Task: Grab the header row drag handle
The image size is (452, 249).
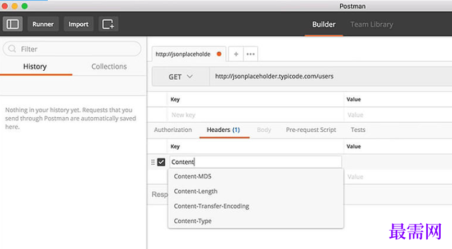Action: click(x=153, y=162)
